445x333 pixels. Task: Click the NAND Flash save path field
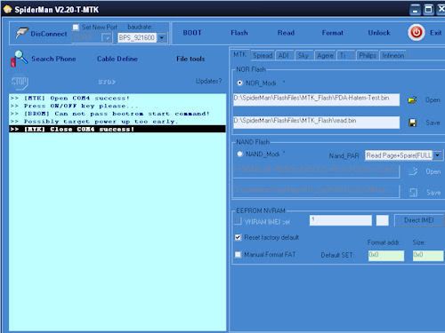316,191
